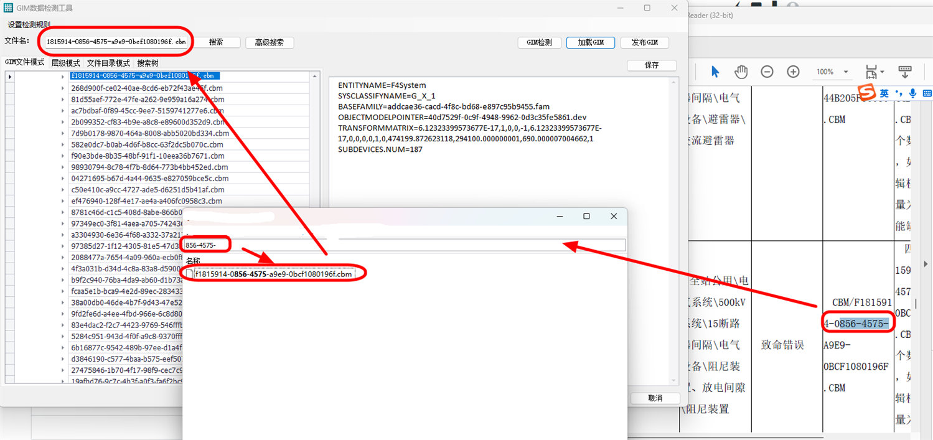Click the GIM检测 button
The width and height of the screenshot is (933, 440).
[x=539, y=42]
